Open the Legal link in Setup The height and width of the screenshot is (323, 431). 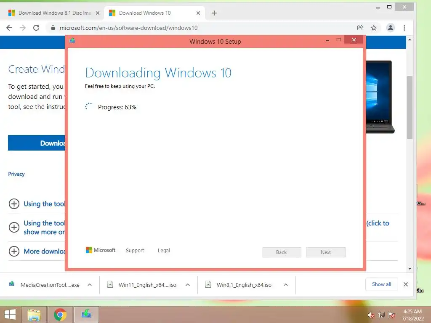(x=164, y=251)
